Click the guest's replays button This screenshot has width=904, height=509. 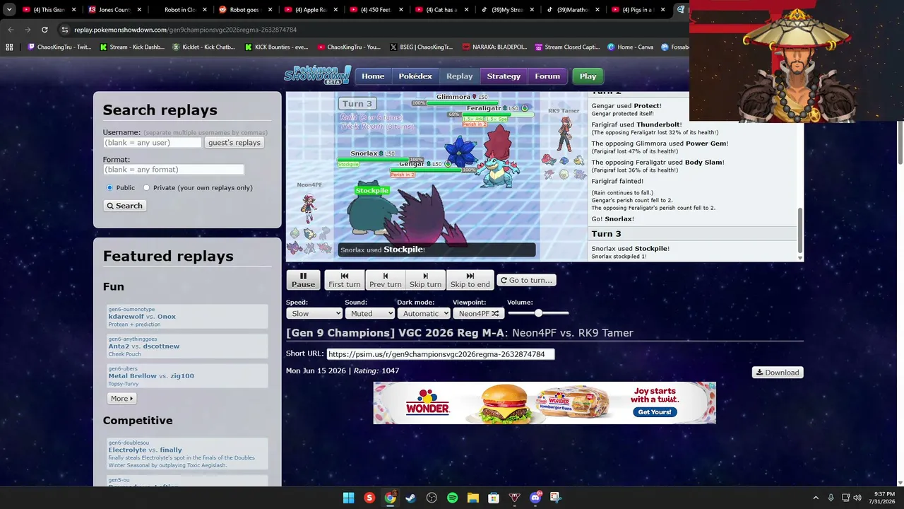[x=234, y=143]
